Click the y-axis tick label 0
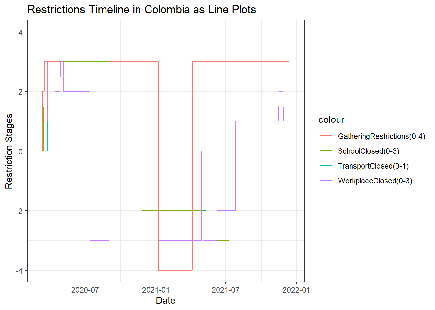 21,151
